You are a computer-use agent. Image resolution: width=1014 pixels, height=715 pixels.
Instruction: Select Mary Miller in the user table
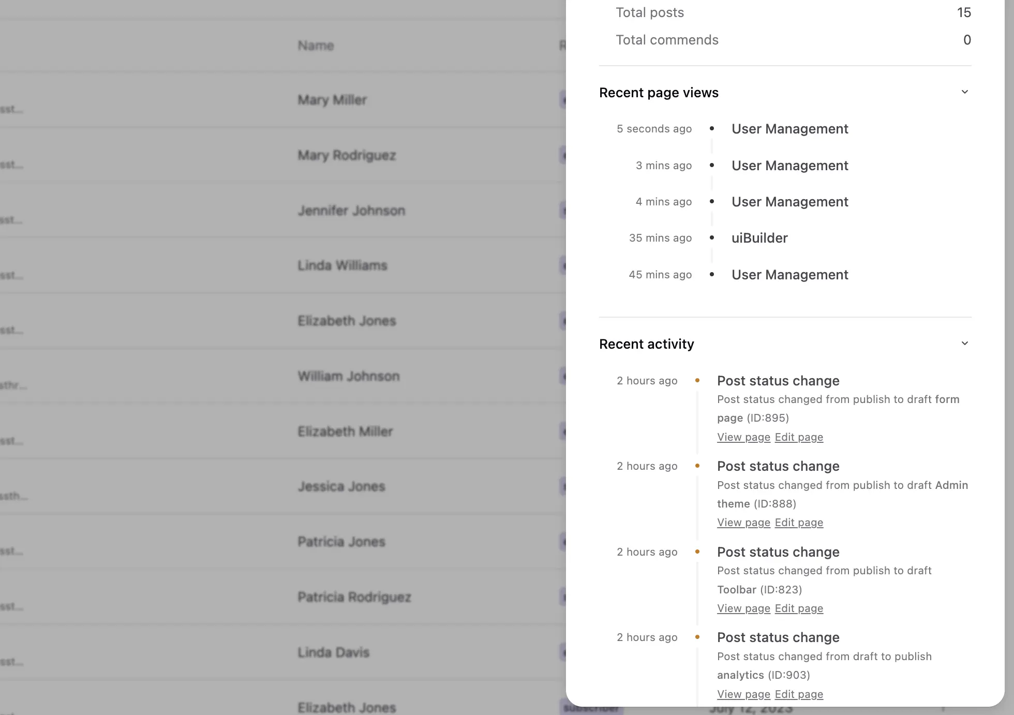point(332,100)
